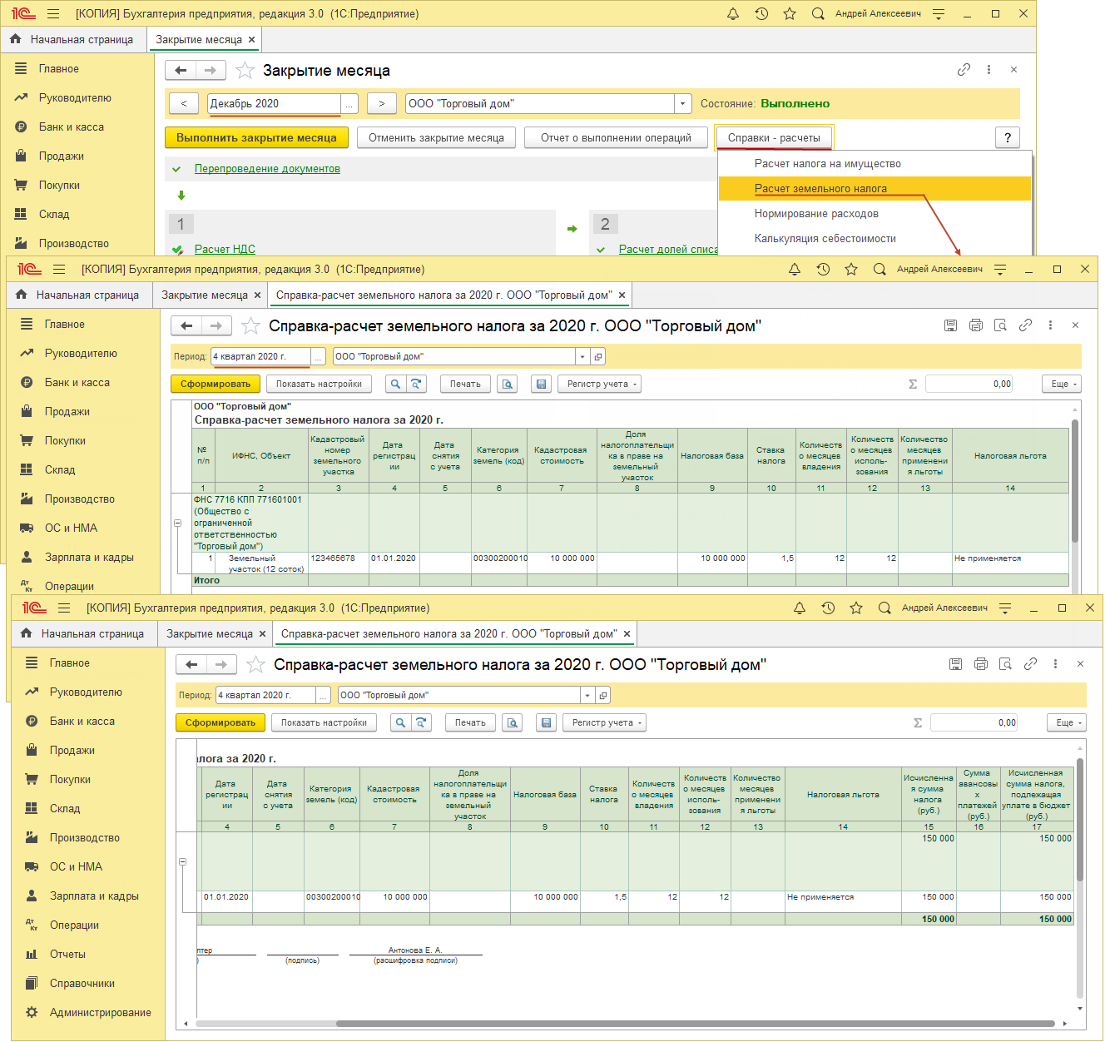1105x1042 pixels.
Task: Click Показать настройки button in bottom window
Action: (x=324, y=722)
